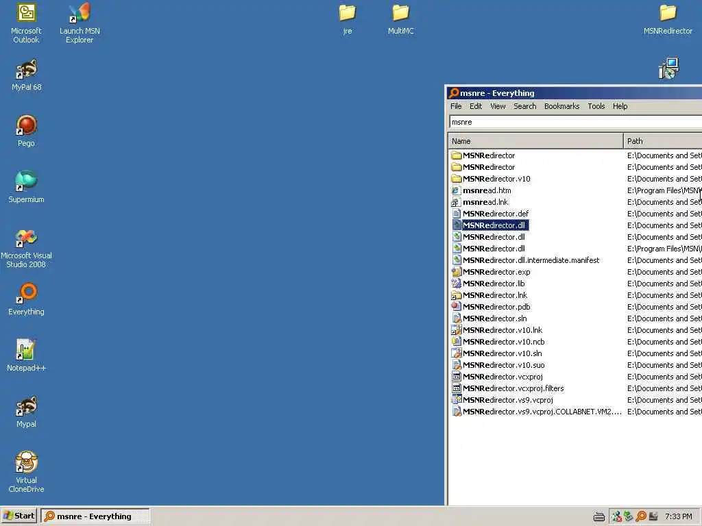Select the MSNRedirector.v10.suo result

[504, 365]
